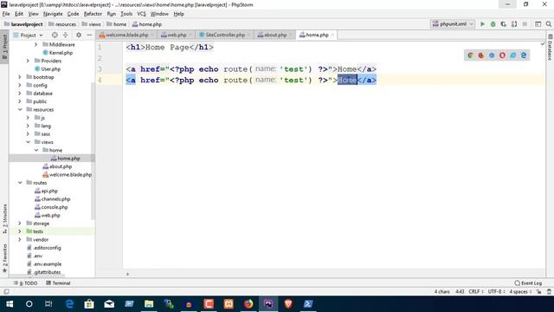Collapse the routes folder

19,183
